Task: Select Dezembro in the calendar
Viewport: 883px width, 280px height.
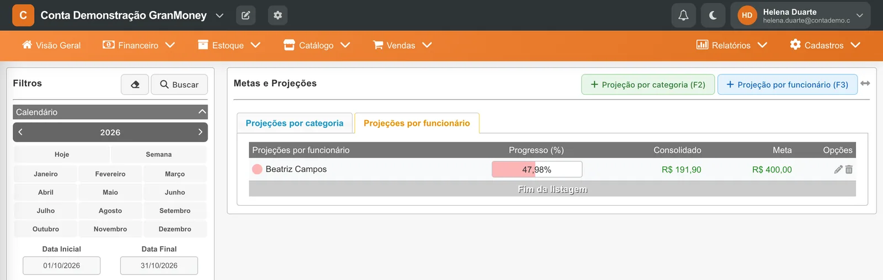Action: point(175,229)
